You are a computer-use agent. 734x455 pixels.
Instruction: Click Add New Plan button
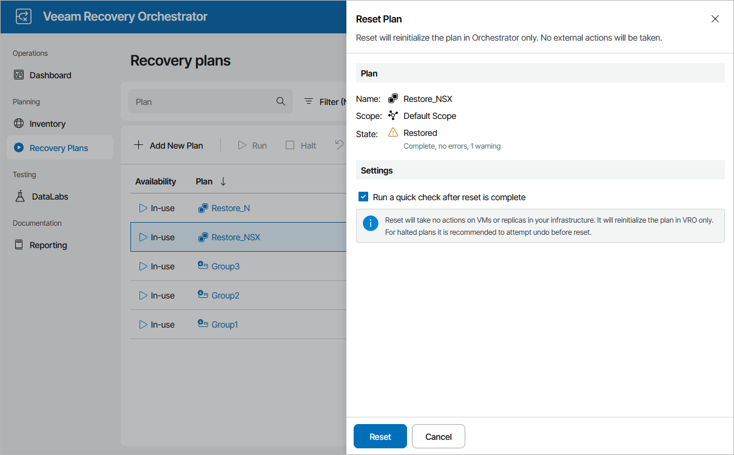point(169,146)
